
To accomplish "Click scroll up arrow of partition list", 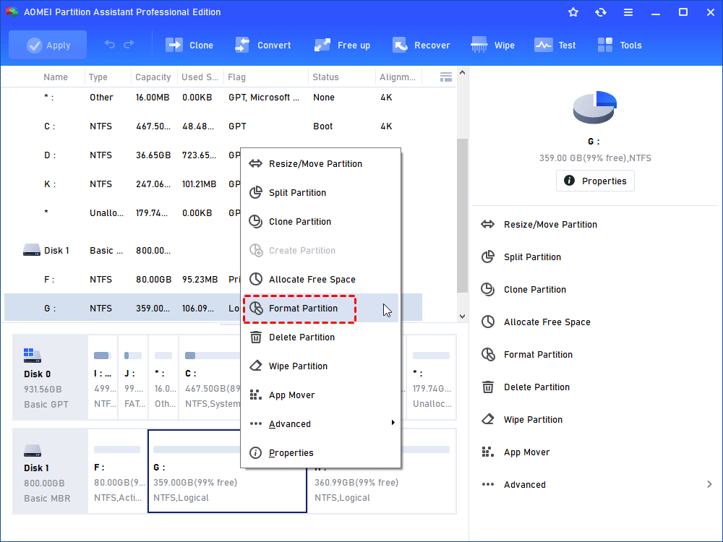I will coord(462,73).
